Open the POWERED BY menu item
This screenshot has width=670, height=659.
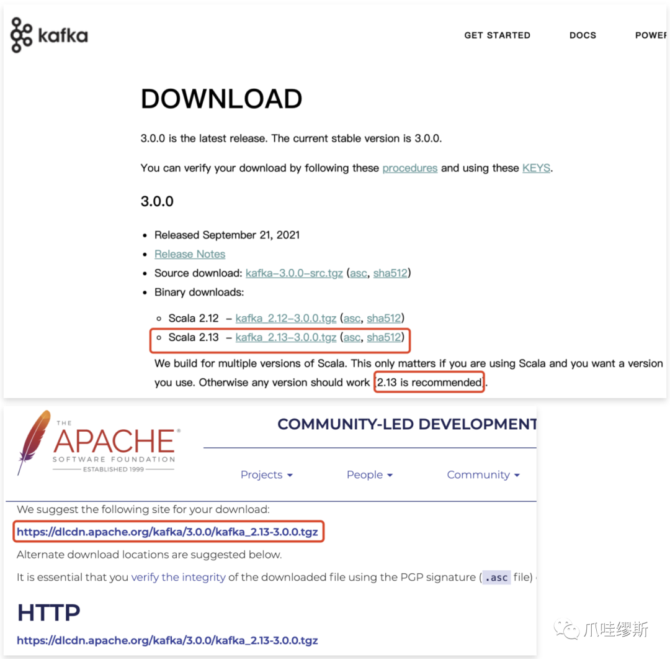(x=650, y=35)
